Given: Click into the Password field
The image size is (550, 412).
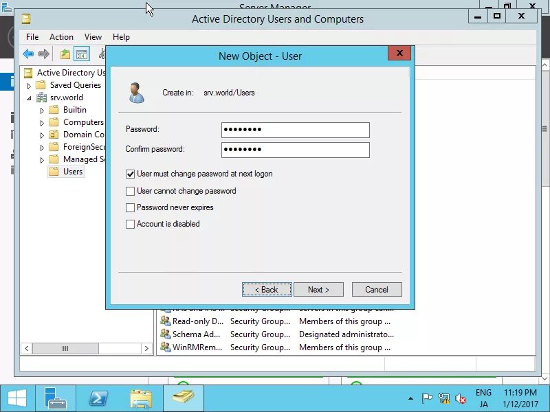Looking at the screenshot, I should coord(296,130).
